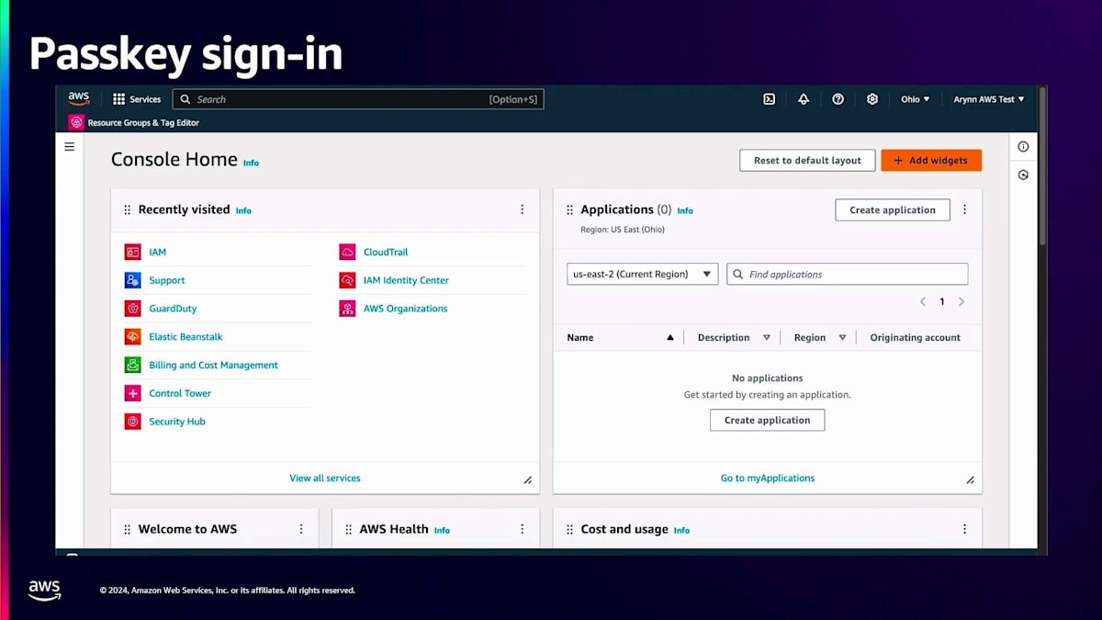Open Control Tower from recently visited
Screen dimensions: 1102x620
[180, 393]
